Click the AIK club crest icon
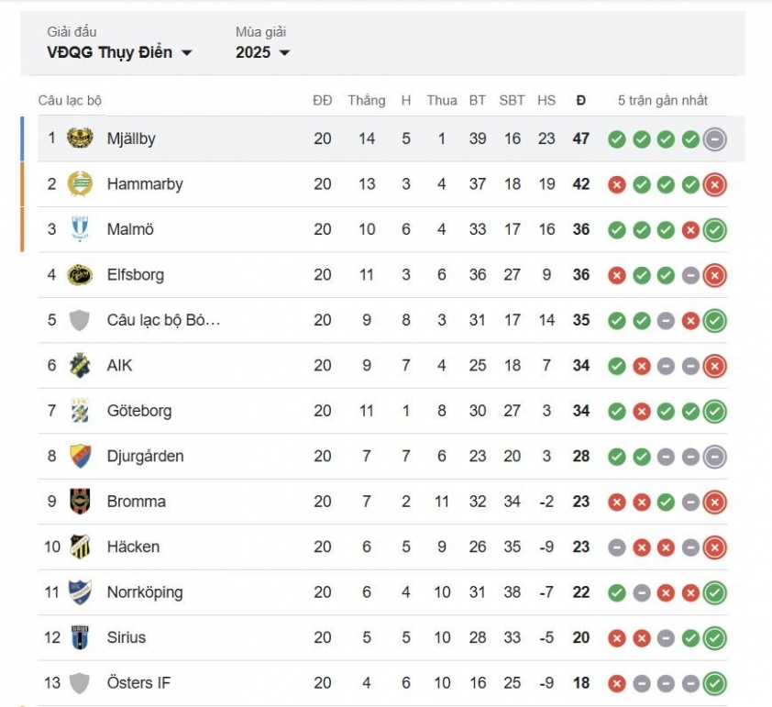This screenshot has height=707, width=772. (x=80, y=365)
